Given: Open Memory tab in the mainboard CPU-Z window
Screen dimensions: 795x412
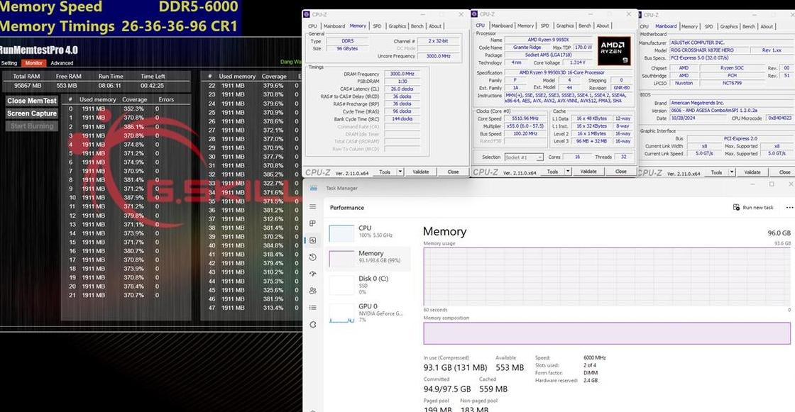Looking at the screenshot, I should pos(689,26).
